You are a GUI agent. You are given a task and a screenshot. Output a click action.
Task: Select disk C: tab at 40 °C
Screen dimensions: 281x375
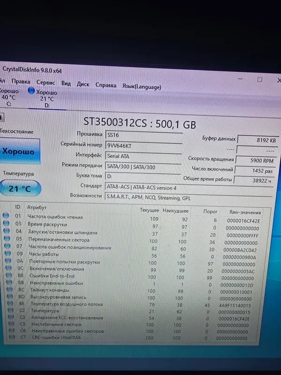(x=9, y=97)
